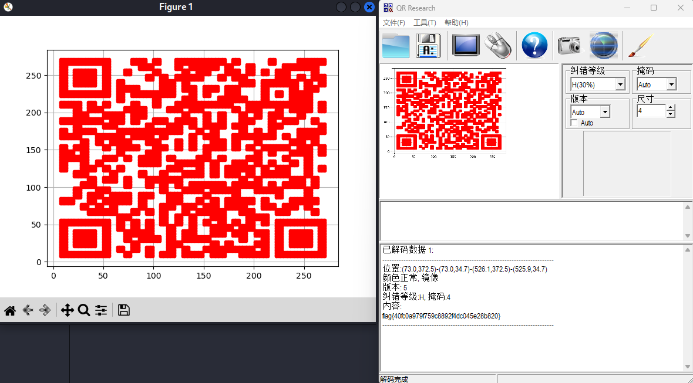Increase 尺寸 value with up arrow
693x383 pixels.
click(671, 108)
